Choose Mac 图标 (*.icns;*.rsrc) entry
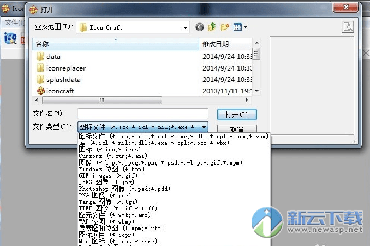Viewport: 370px width, 246px height. coord(174,241)
